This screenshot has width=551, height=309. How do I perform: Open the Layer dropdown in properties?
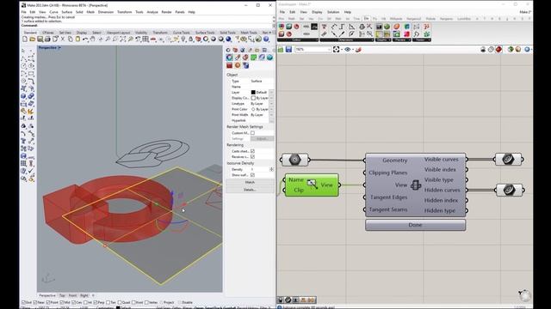272,93
